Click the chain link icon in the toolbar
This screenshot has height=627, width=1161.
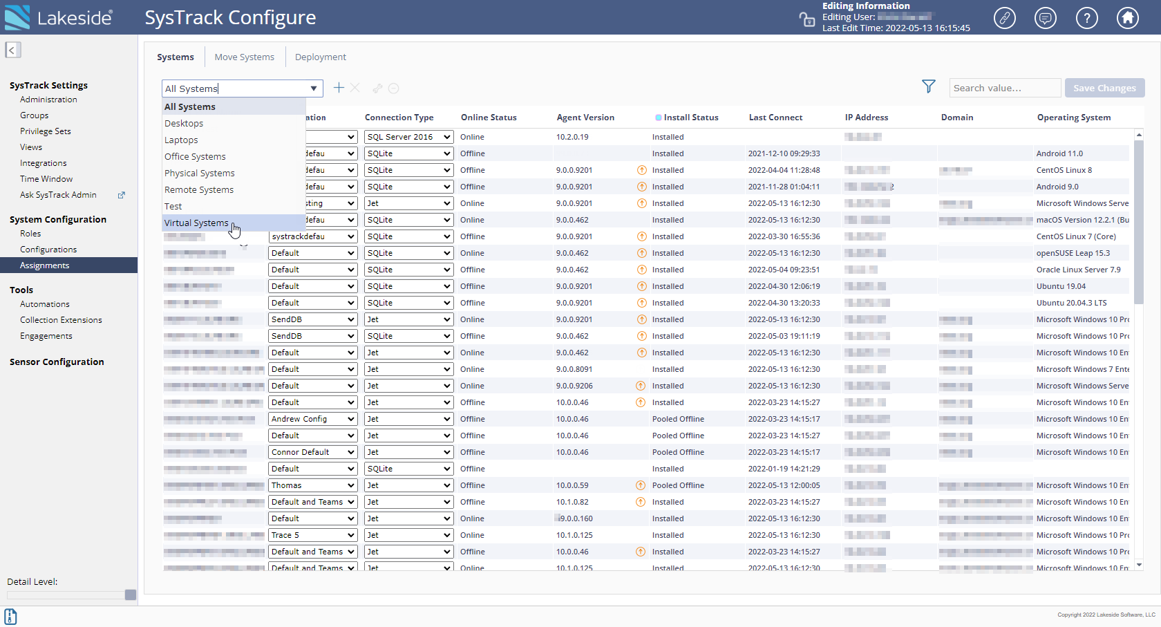[377, 88]
